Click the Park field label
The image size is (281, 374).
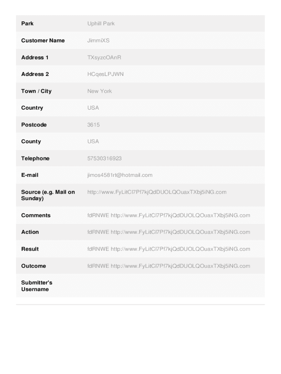coord(27,24)
